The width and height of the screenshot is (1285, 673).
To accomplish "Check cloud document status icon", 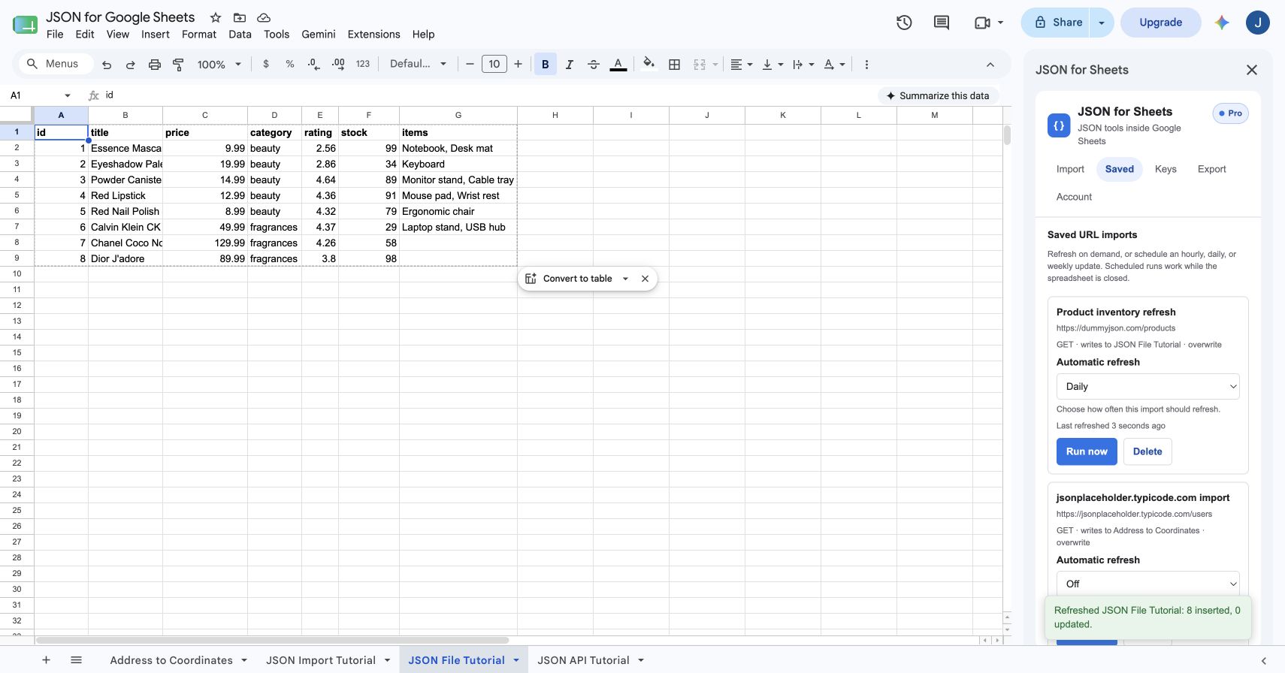I will [x=264, y=17].
